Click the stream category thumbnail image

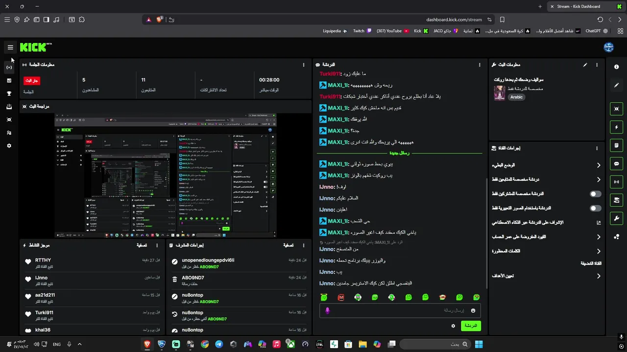click(499, 92)
